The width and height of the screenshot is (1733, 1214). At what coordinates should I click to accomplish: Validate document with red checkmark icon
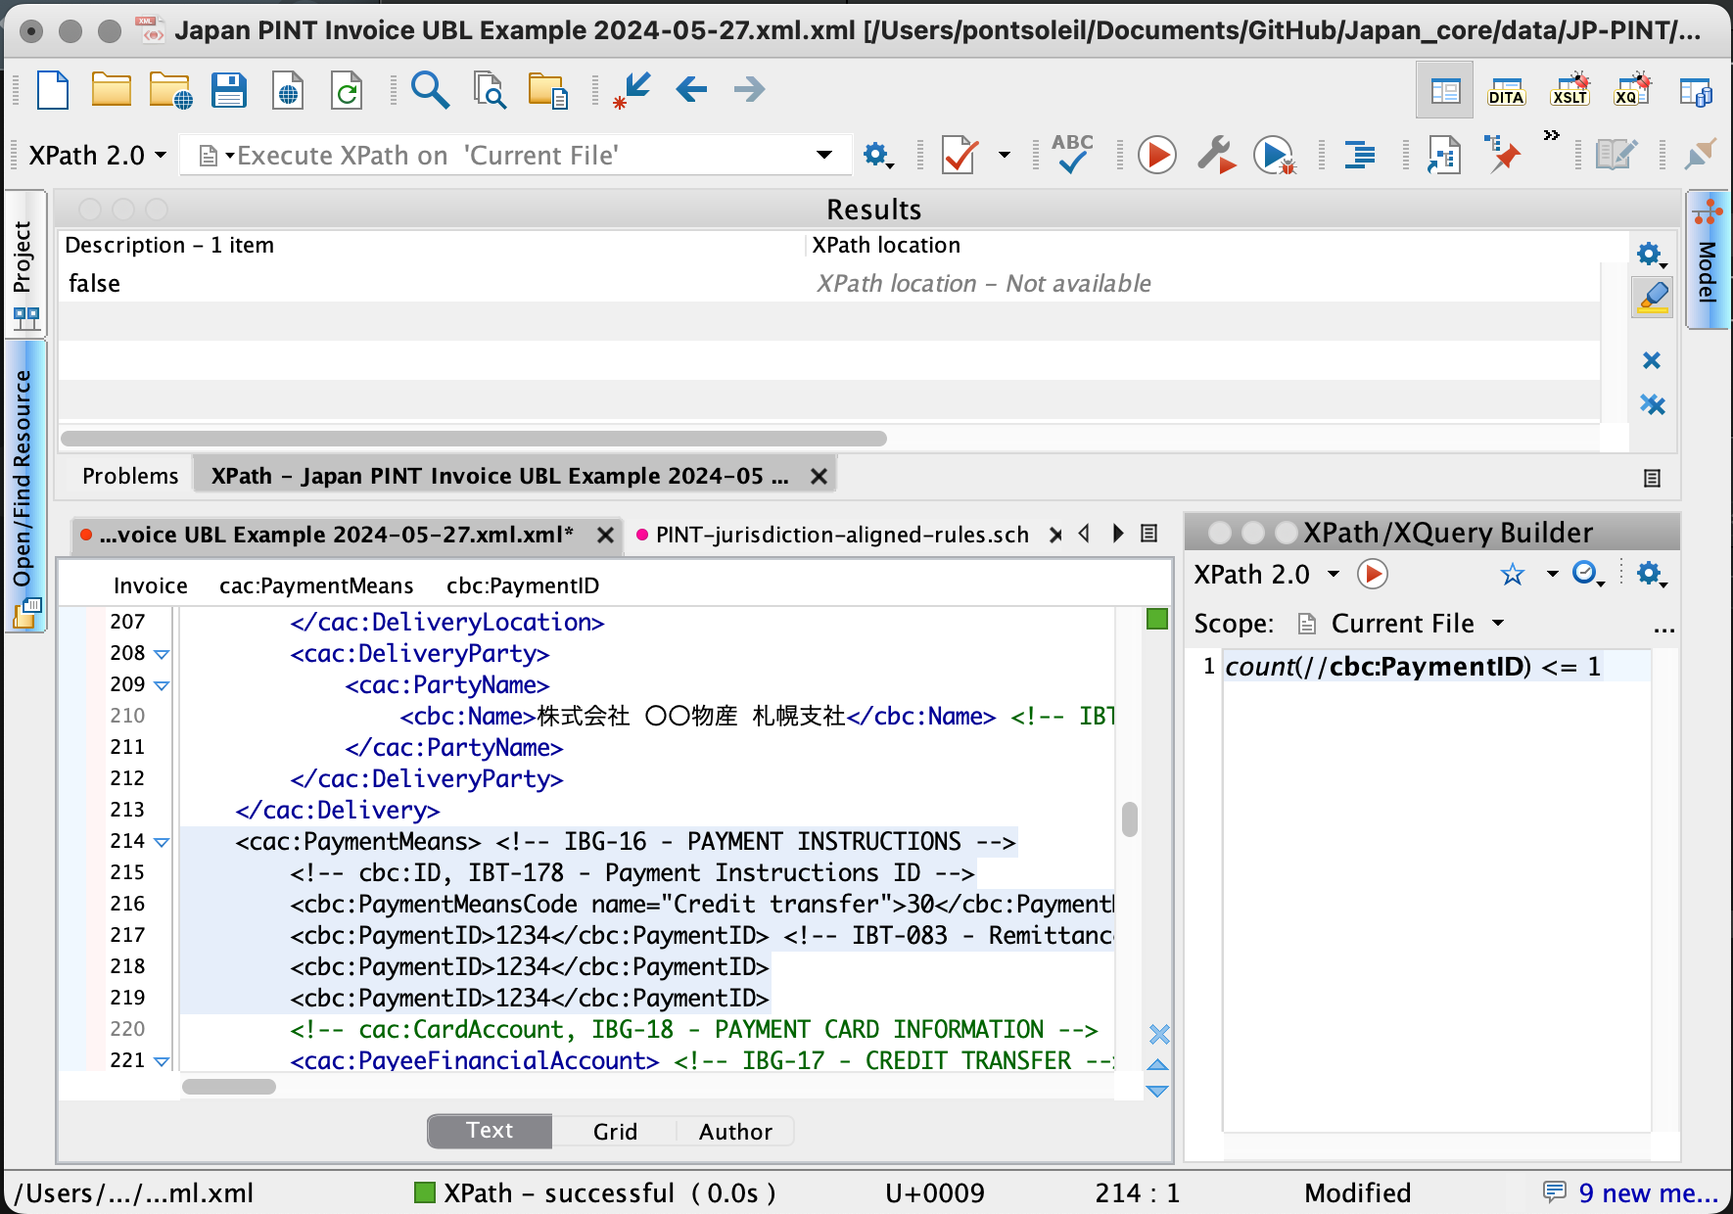tap(960, 155)
